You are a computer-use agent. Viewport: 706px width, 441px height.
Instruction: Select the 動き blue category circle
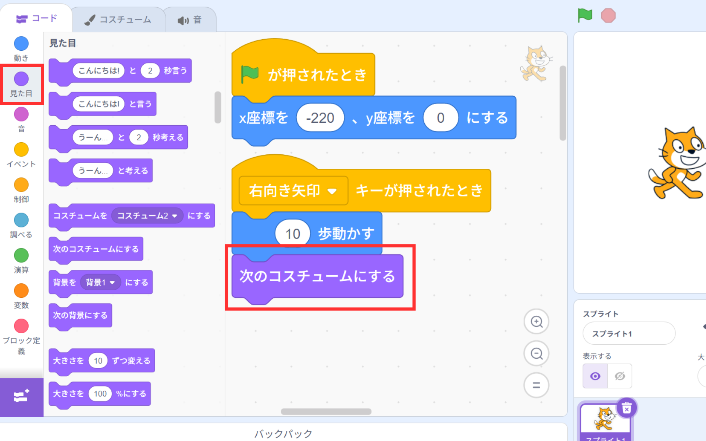pyautogui.click(x=21, y=44)
